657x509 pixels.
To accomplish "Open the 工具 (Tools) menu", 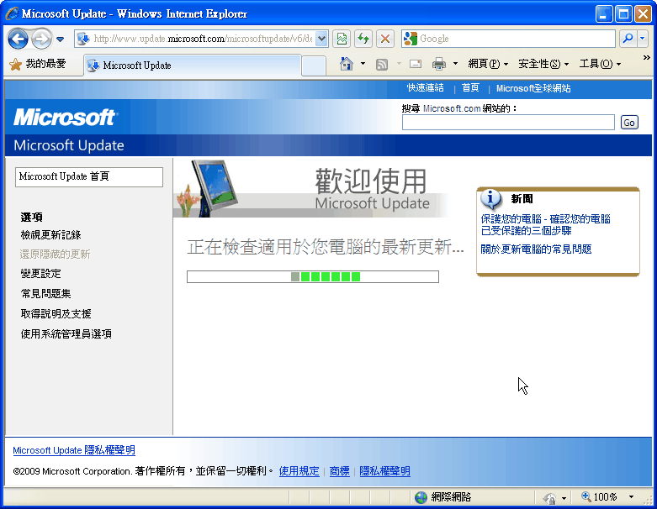I will click(x=600, y=64).
